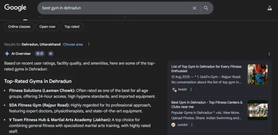This screenshot has height=135, width=278.
Task: Select the Open now filter chip
Action: pyautogui.click(x=47, y=26)
